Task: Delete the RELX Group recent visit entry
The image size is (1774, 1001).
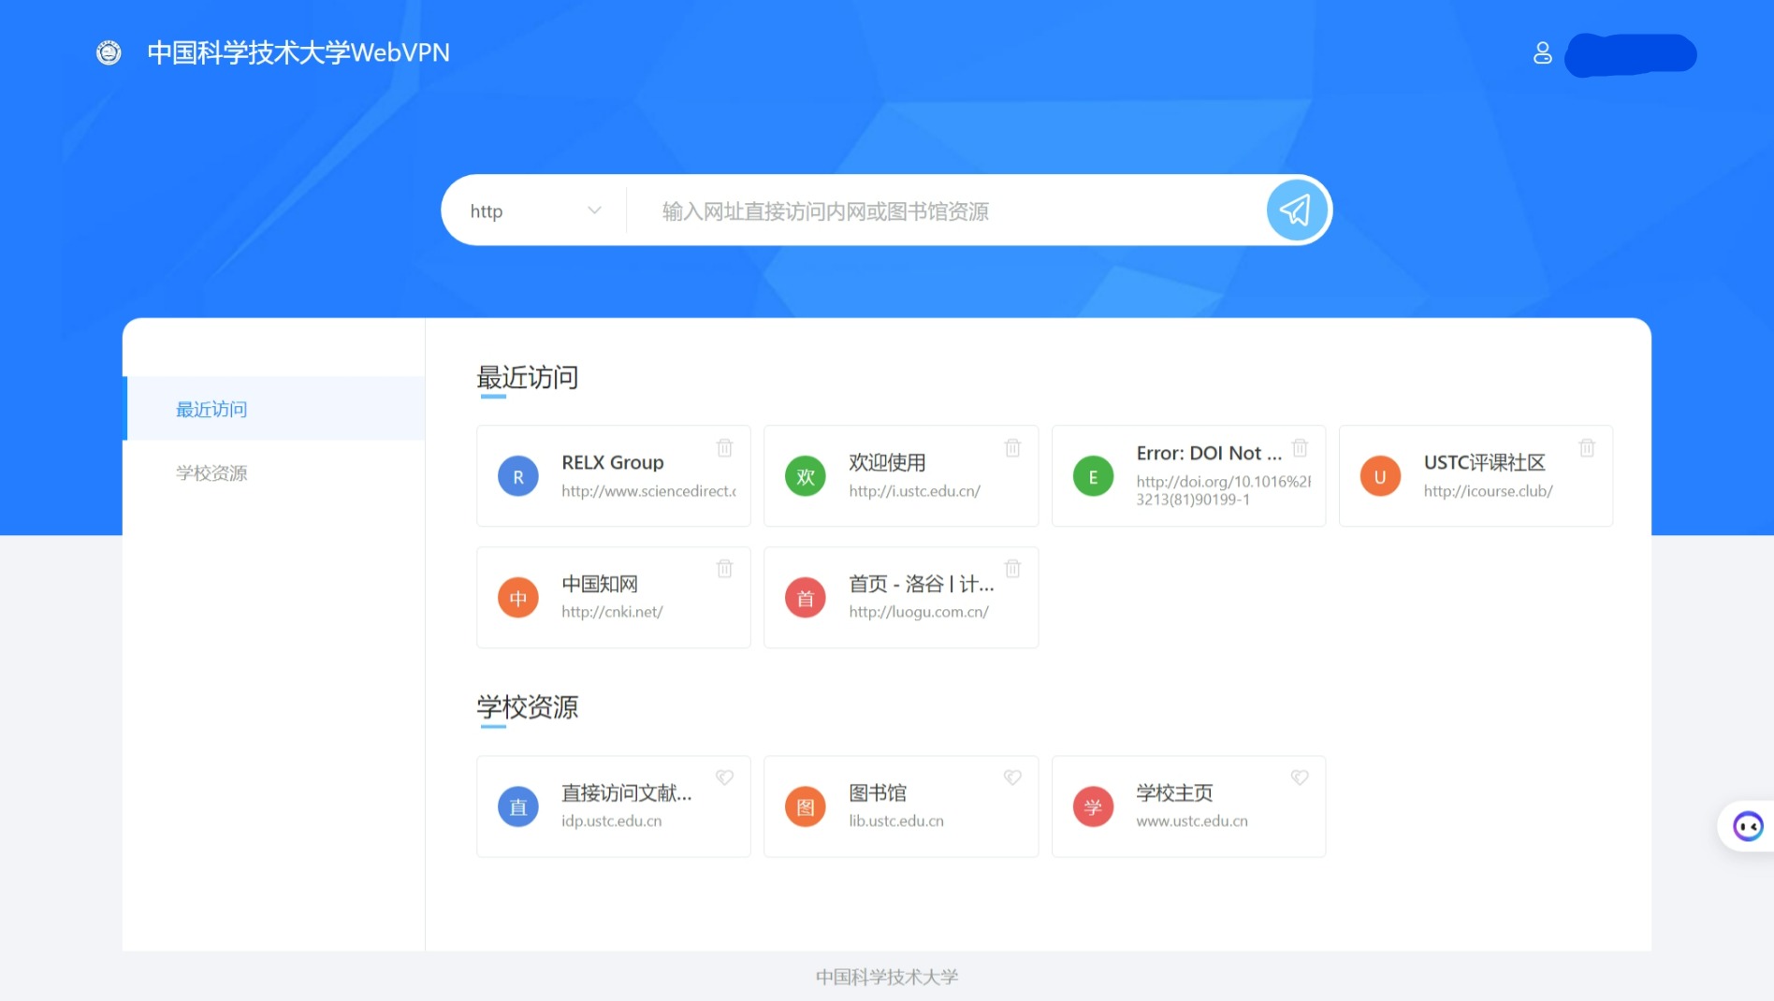Action: pos(724,448)
